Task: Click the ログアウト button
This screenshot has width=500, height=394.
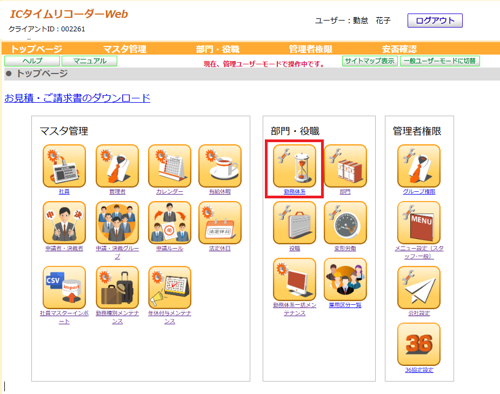Action: click(x=435, y=21)
